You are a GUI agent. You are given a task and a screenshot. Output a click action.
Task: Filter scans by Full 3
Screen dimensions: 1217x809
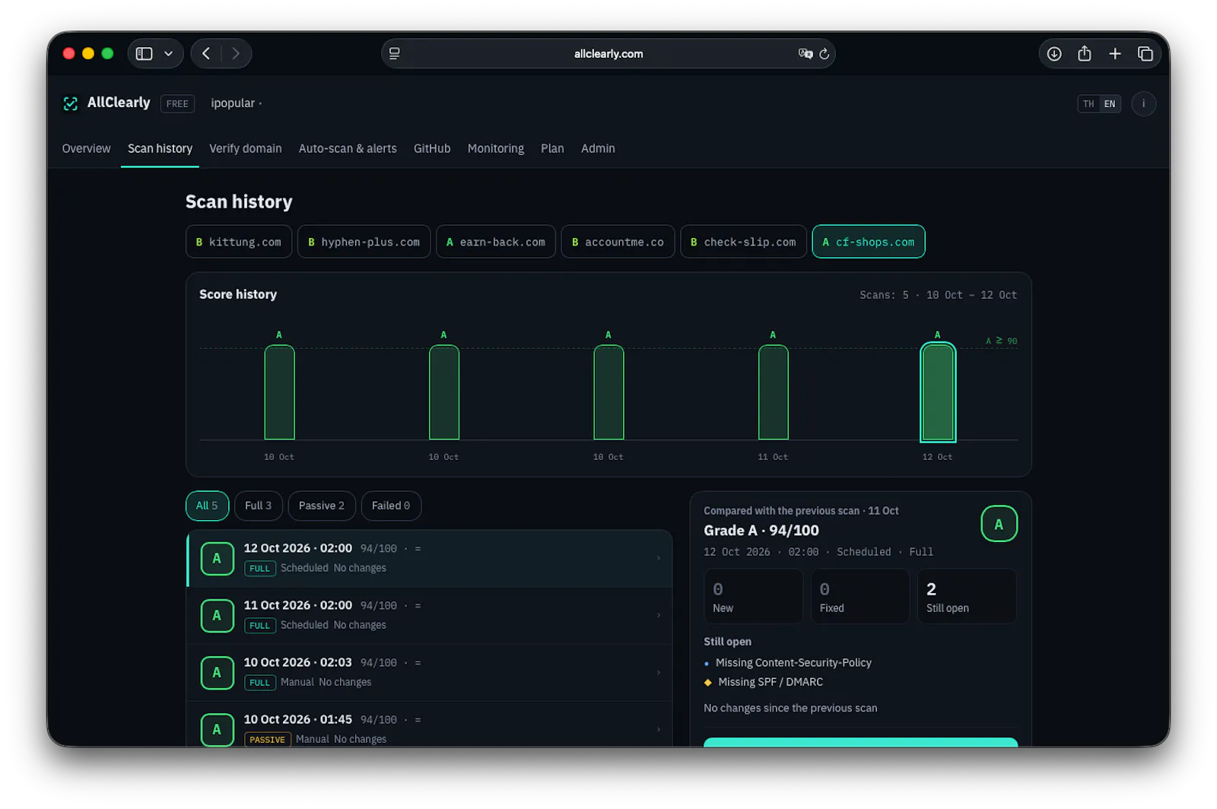pyautogui.click(x=259, y=506)
